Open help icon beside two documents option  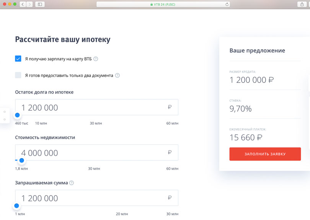[117, 75]
